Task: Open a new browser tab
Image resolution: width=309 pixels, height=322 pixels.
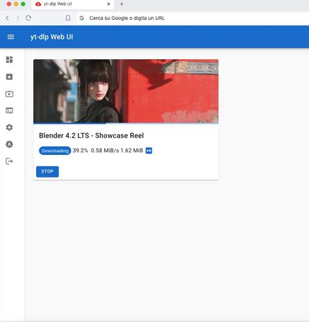Action: coord(122,4)
